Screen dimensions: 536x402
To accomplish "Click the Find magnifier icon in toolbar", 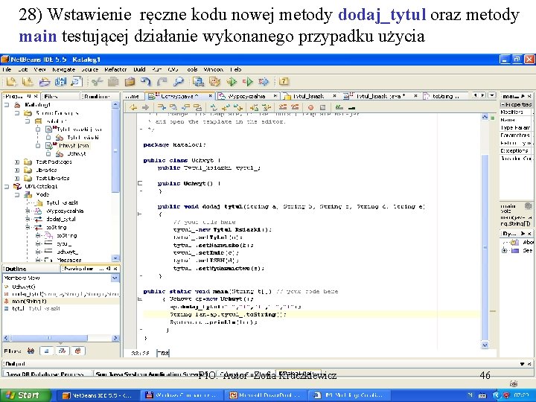I will 179,83.
